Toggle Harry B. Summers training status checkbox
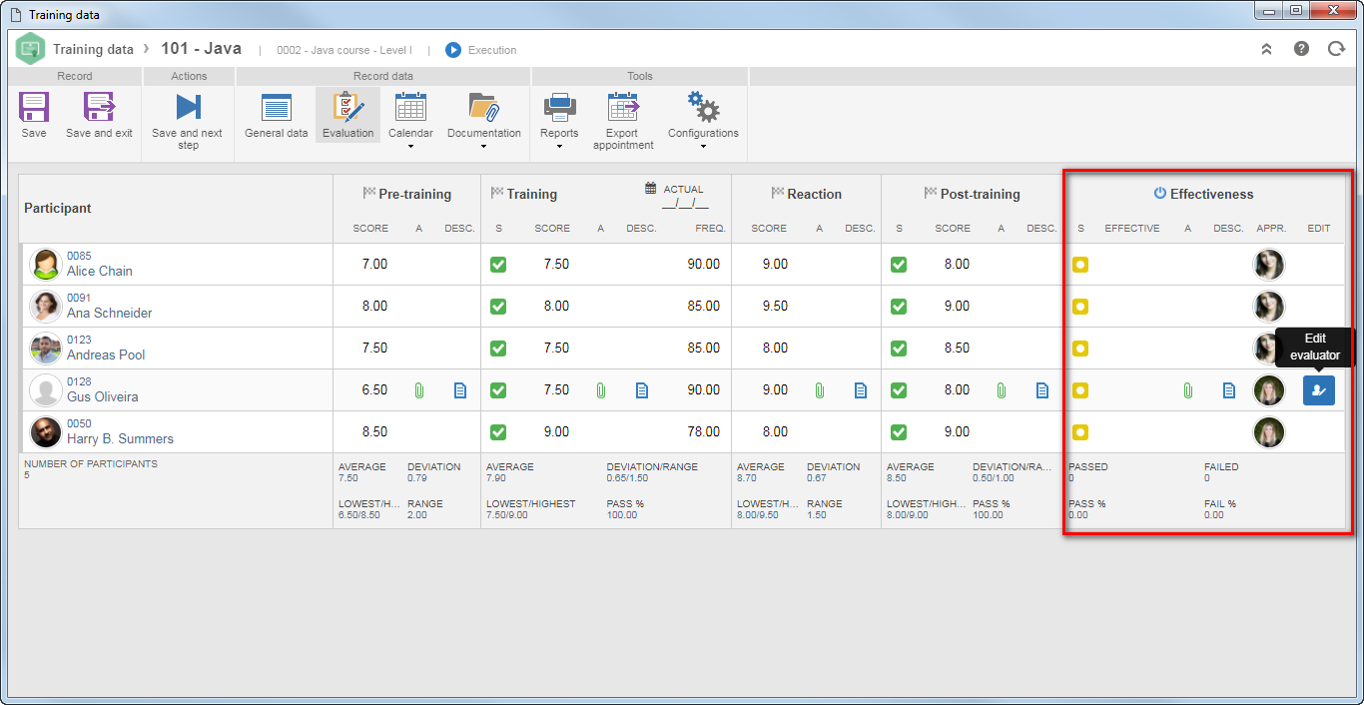Screen dimensions: 1364x705 (498, 432)
